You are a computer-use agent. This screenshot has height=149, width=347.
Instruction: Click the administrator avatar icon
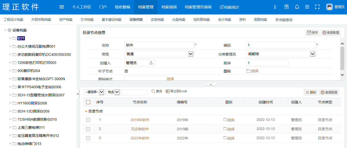click(329, 7)
